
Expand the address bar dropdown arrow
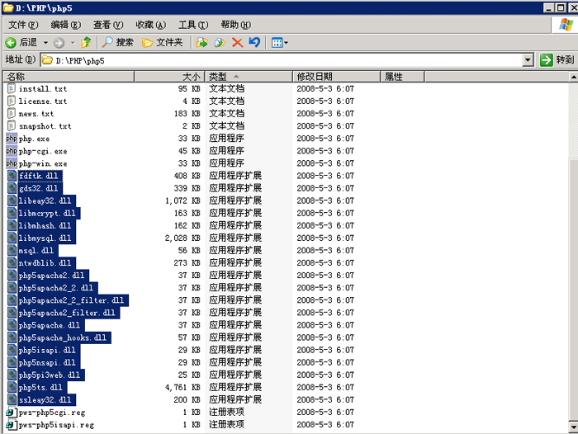point(528,60)
